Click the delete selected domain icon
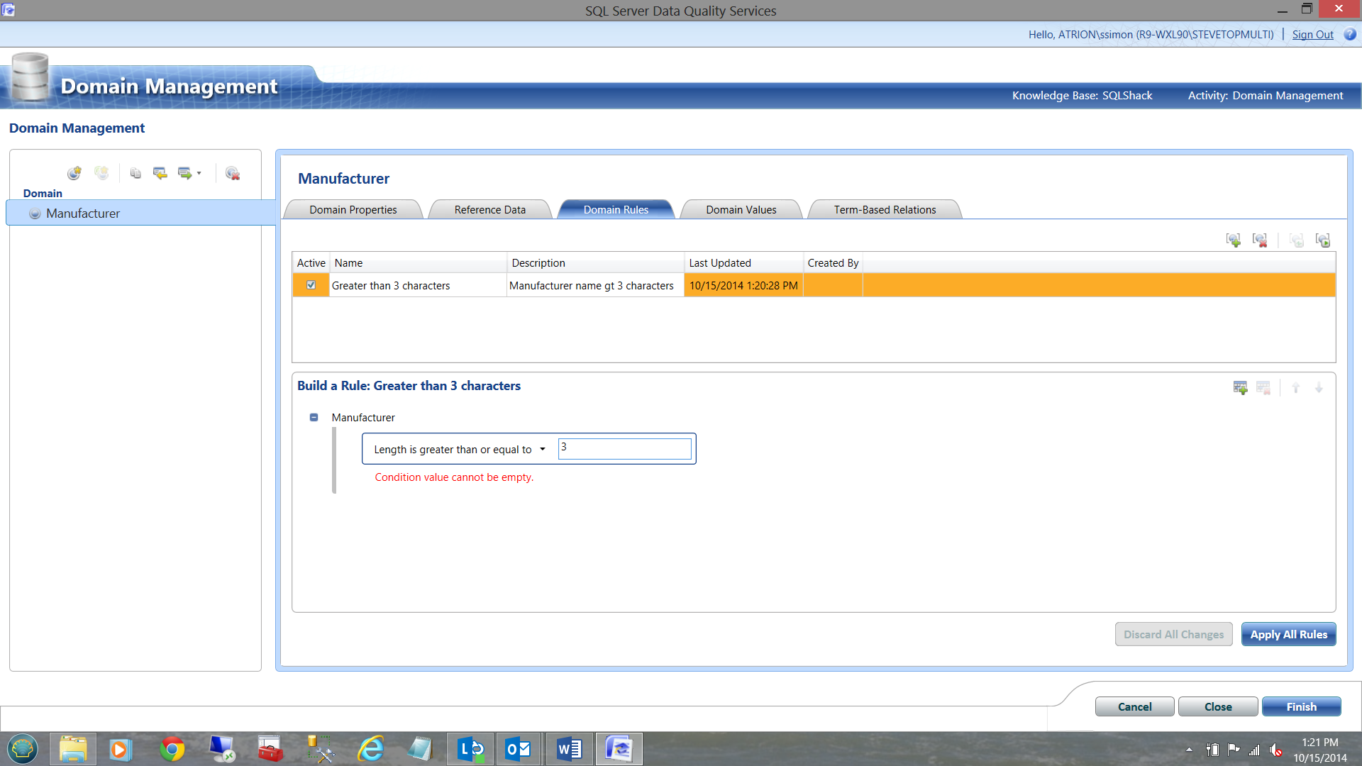Viewport: 1362px width, 766px height. click(x=232, y=173)
